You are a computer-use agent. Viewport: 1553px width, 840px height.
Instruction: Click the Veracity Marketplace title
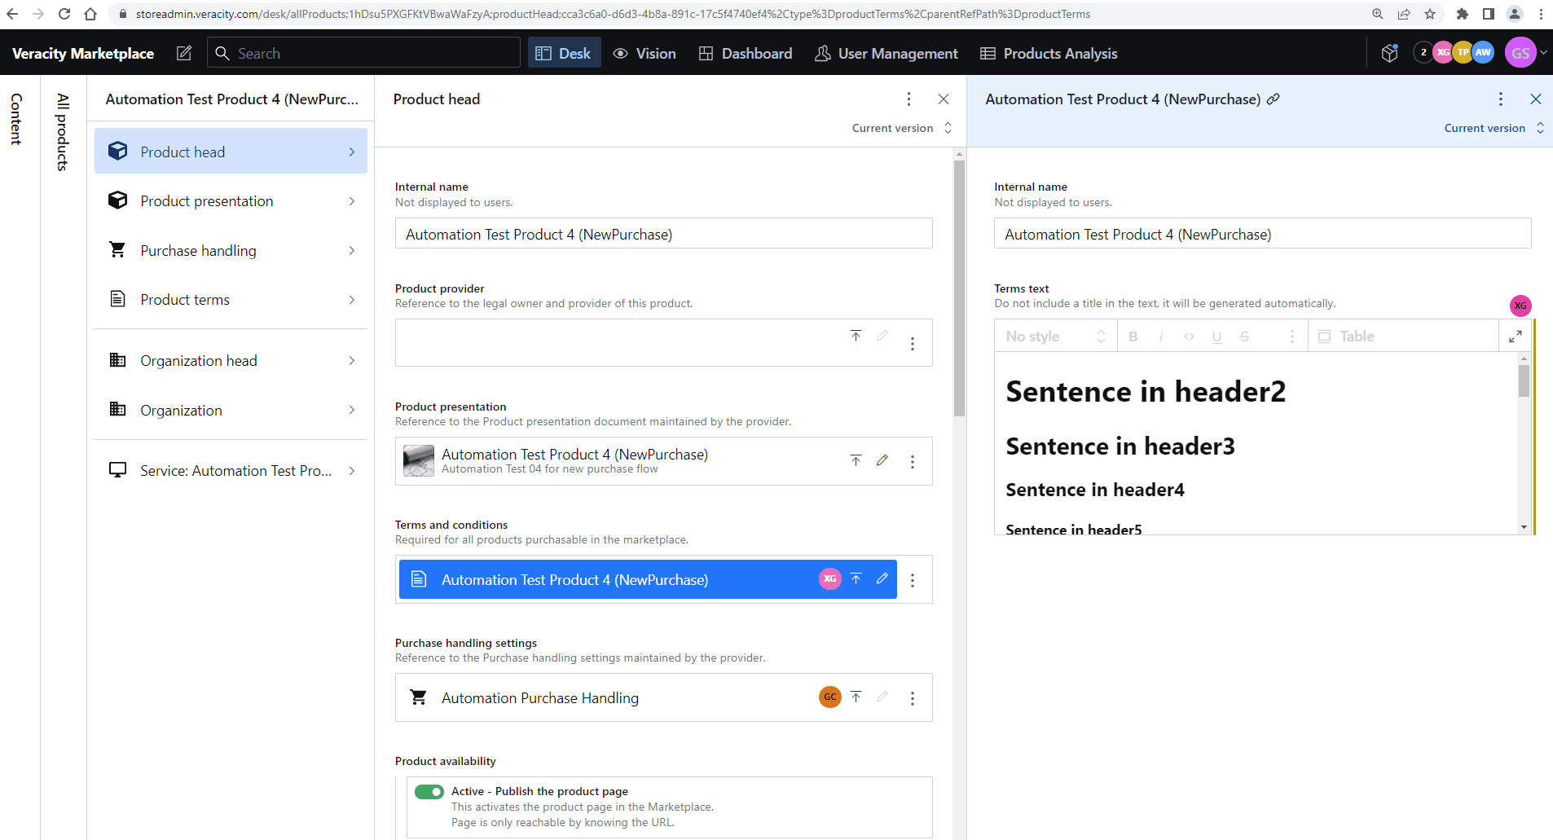[x=83, y=53]
